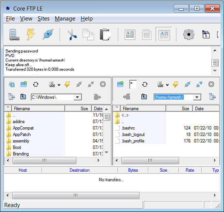Open the Sites menu
Image resolution: width=224 pixels, height=212 pixels.
(x=44, y=19)
